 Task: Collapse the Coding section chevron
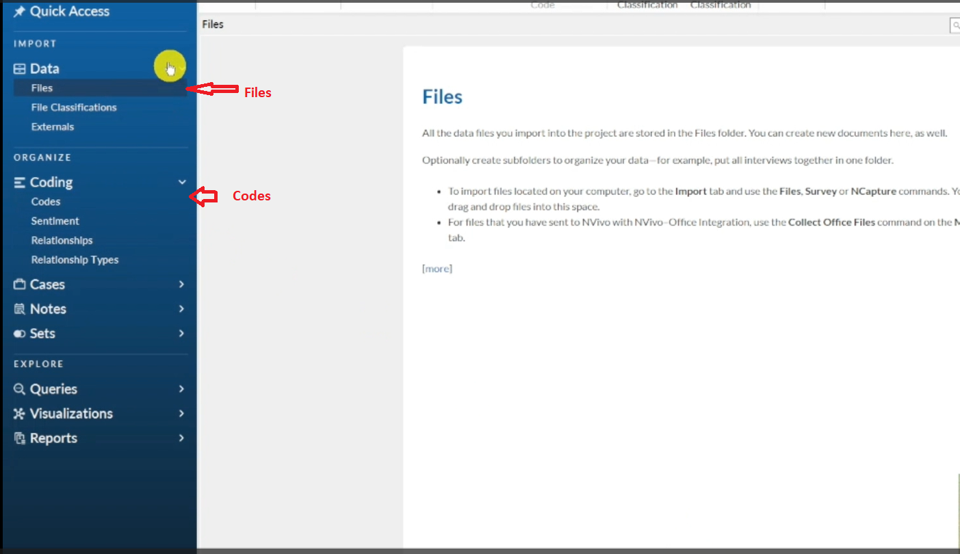coord(182,183)
